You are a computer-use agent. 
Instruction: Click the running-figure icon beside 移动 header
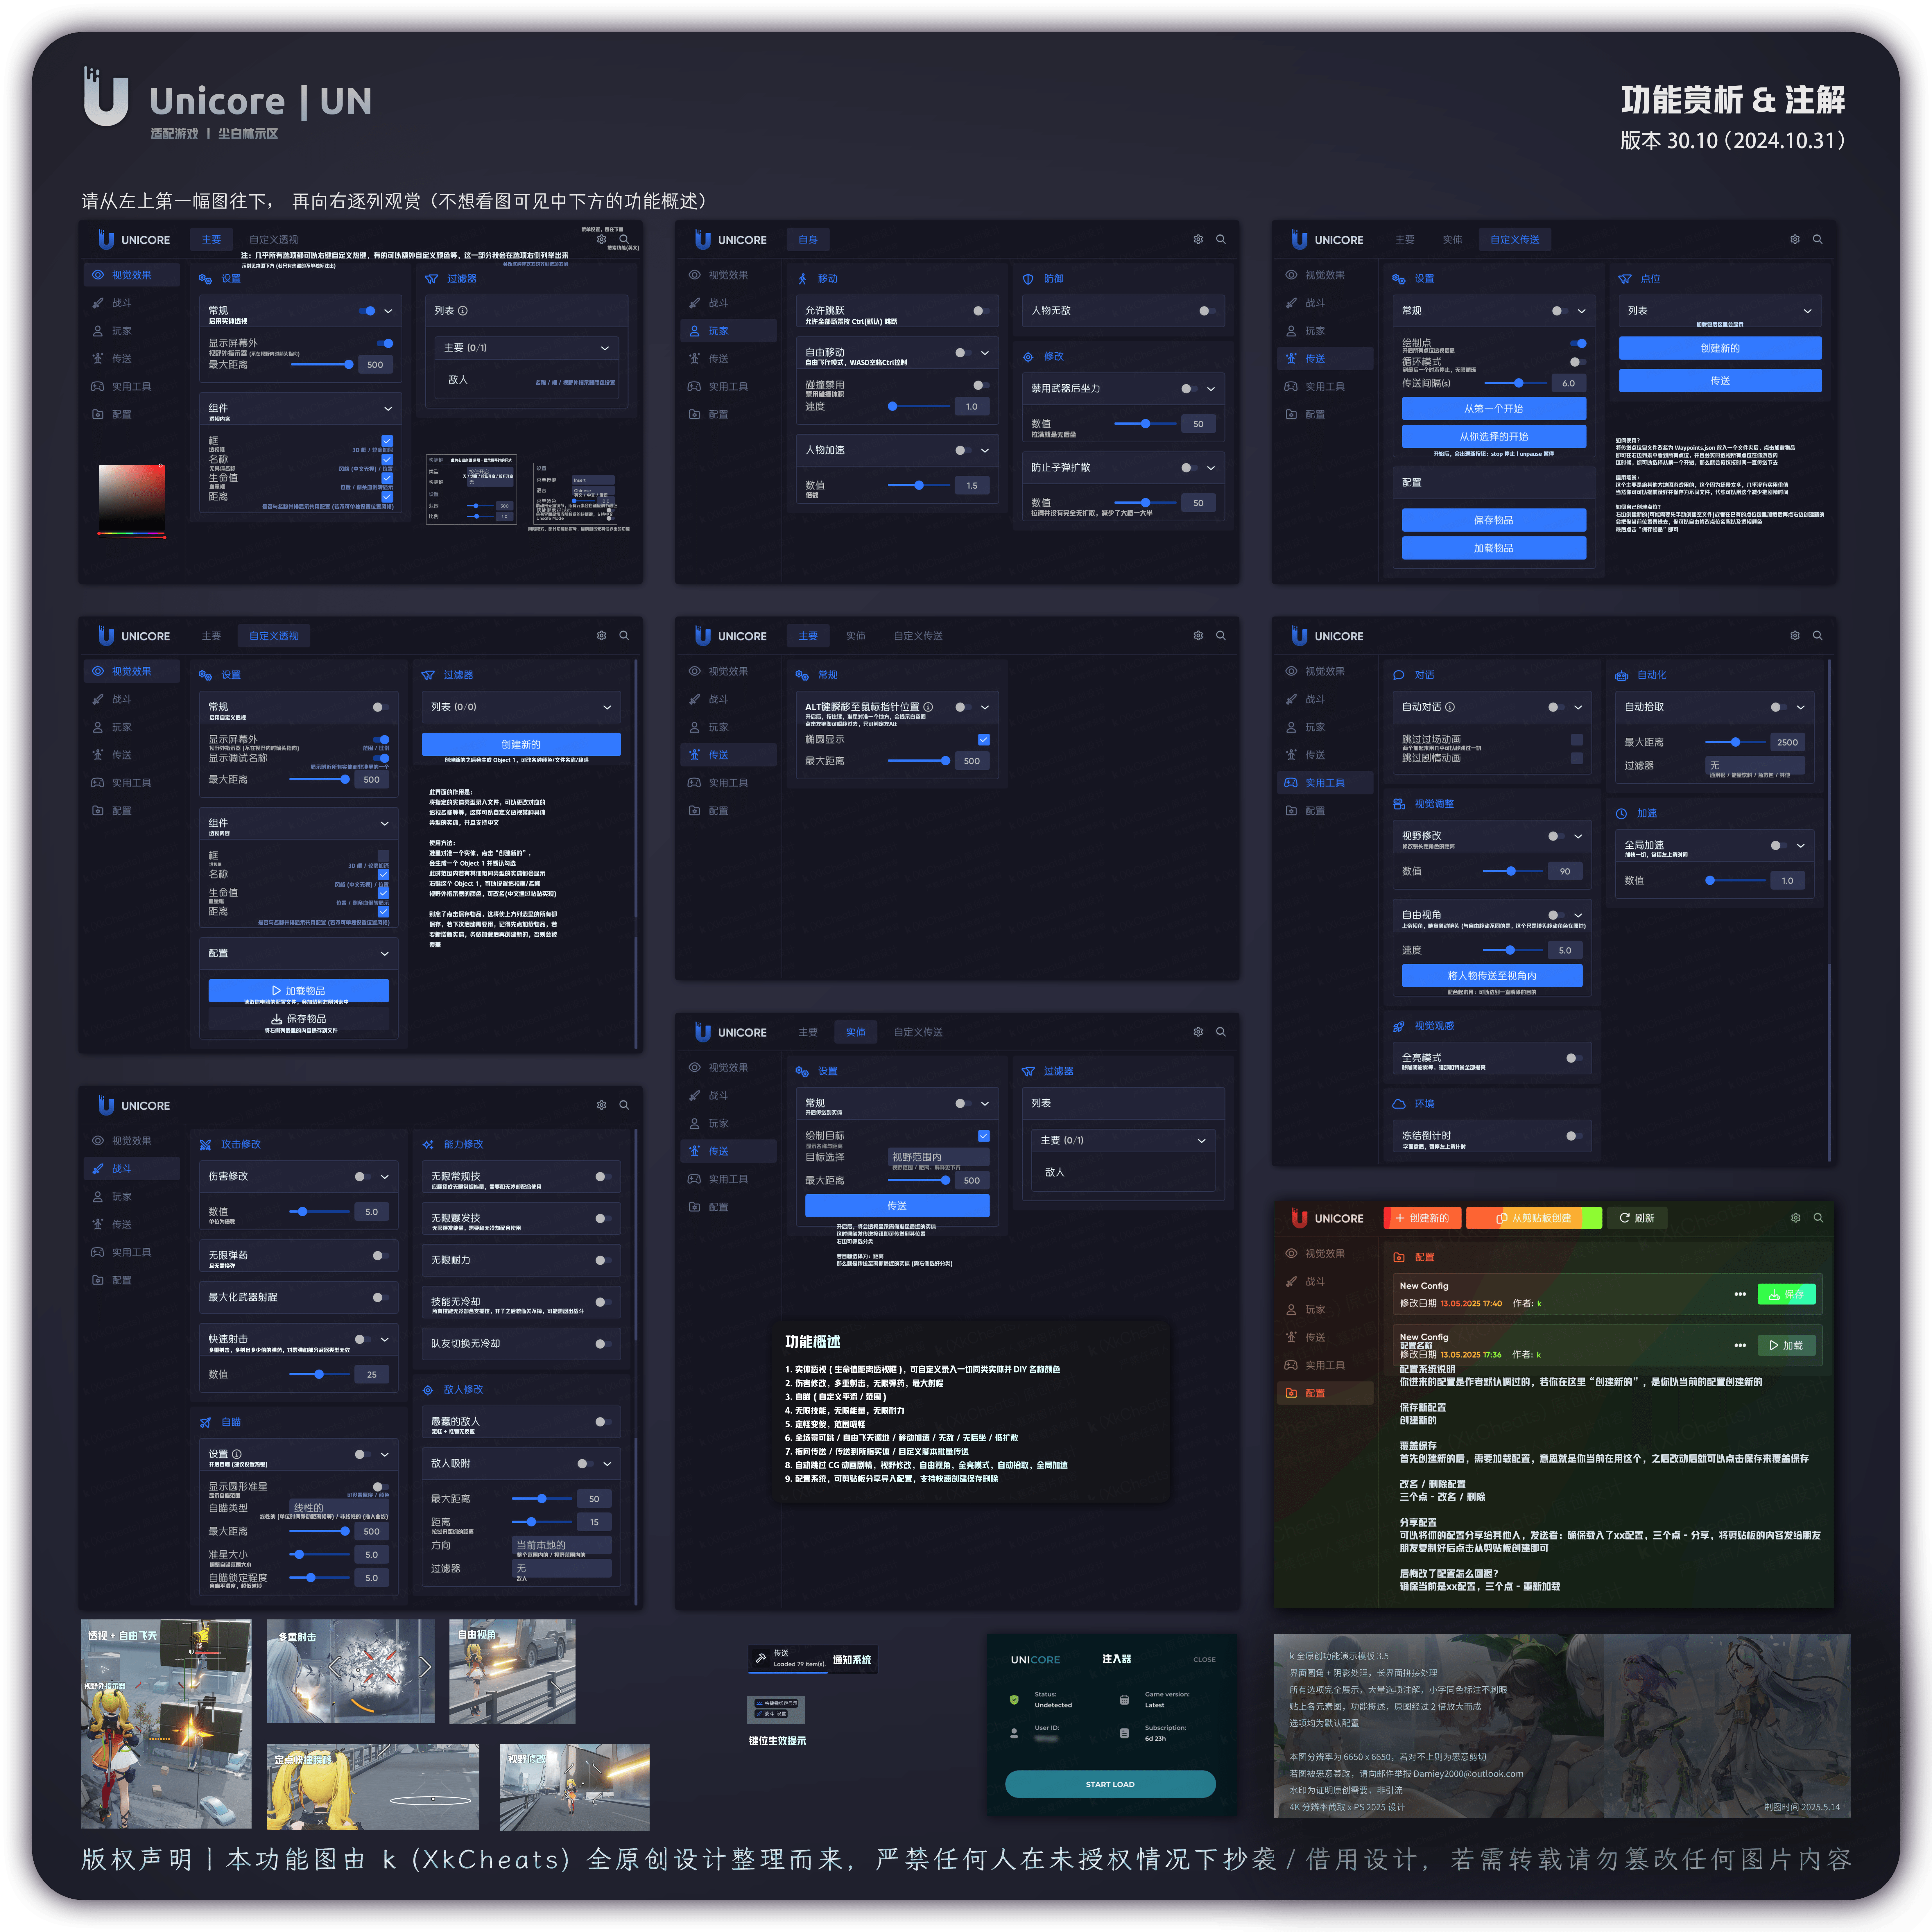[x=802, y=279]
